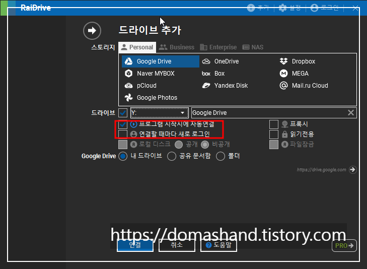This screenshot has width=367, height=269.
Task: Toggle the 로컬 디스크 checkbox
Action: pos(123,145)
